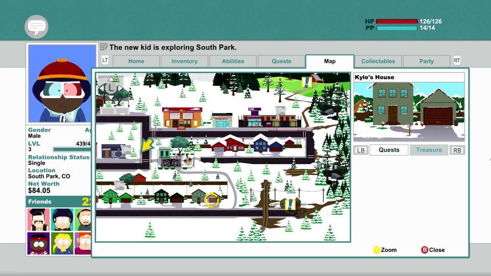This screenshot has height=276, width=491.
Task: Click the LT shoulder button icon
Action: click(105, 60)
